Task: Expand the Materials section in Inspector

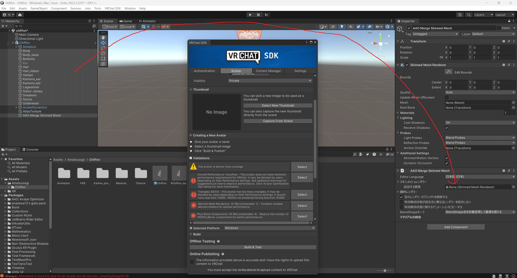Action: coord(398,113)
